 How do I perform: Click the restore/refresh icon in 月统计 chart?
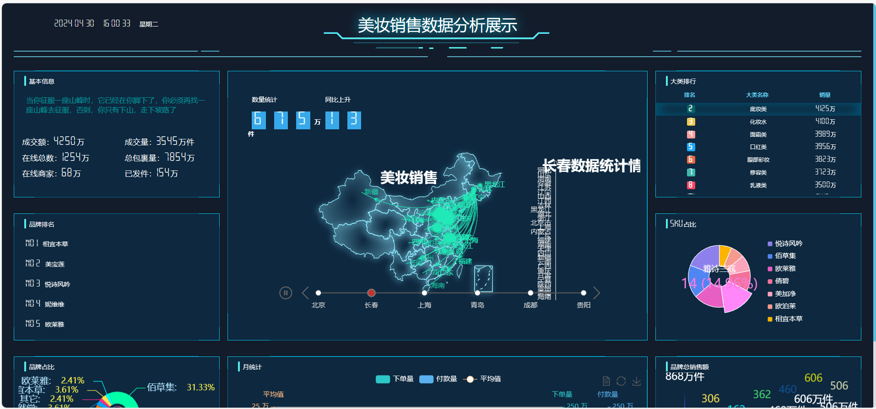click(x=621, y=381)
